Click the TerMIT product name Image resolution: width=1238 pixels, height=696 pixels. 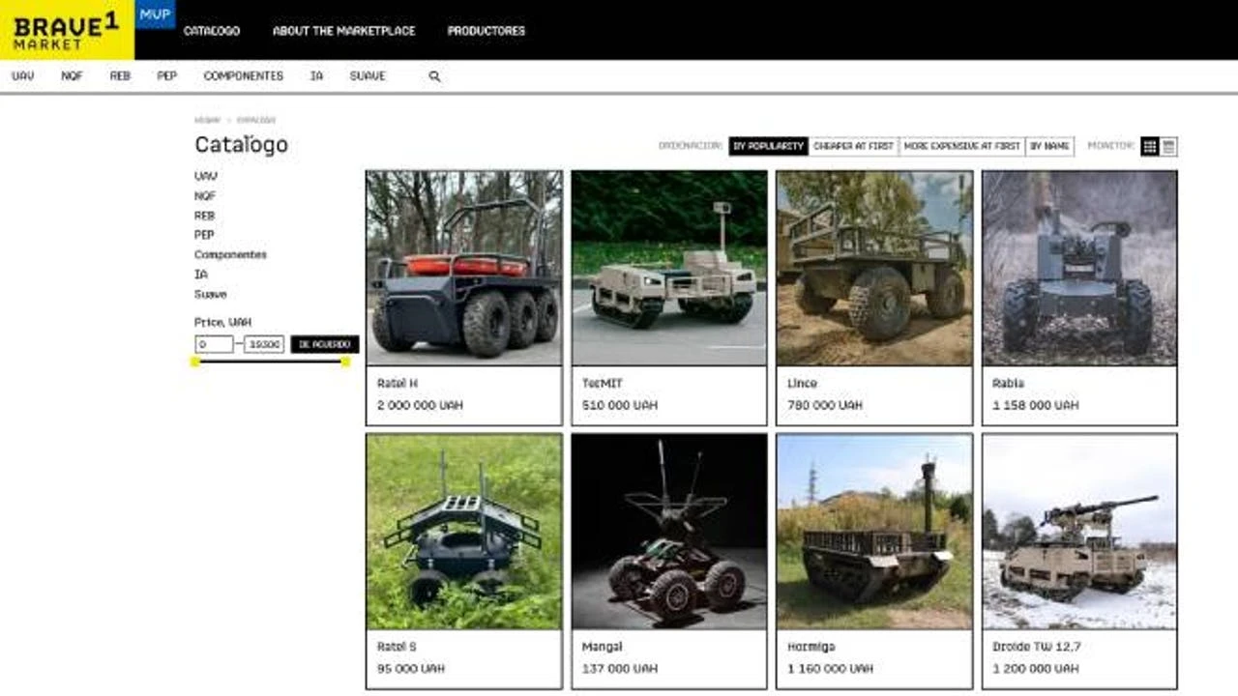[602, 384]
